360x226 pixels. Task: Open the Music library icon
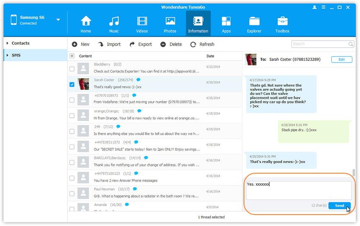coord(114,21)
